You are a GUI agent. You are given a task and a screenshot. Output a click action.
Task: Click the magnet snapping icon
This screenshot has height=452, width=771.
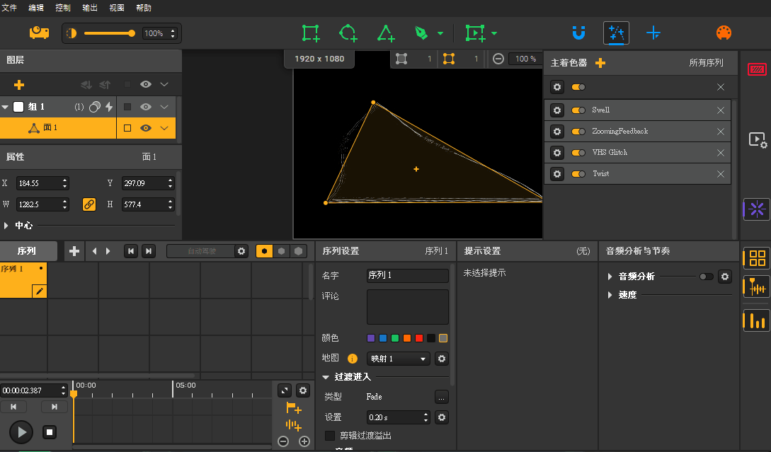(578, 33)
